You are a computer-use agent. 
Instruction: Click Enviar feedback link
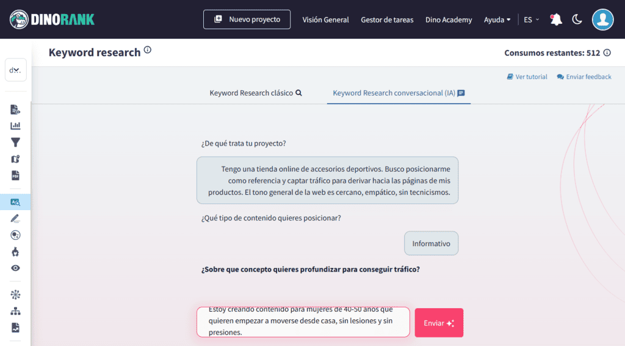584,77
